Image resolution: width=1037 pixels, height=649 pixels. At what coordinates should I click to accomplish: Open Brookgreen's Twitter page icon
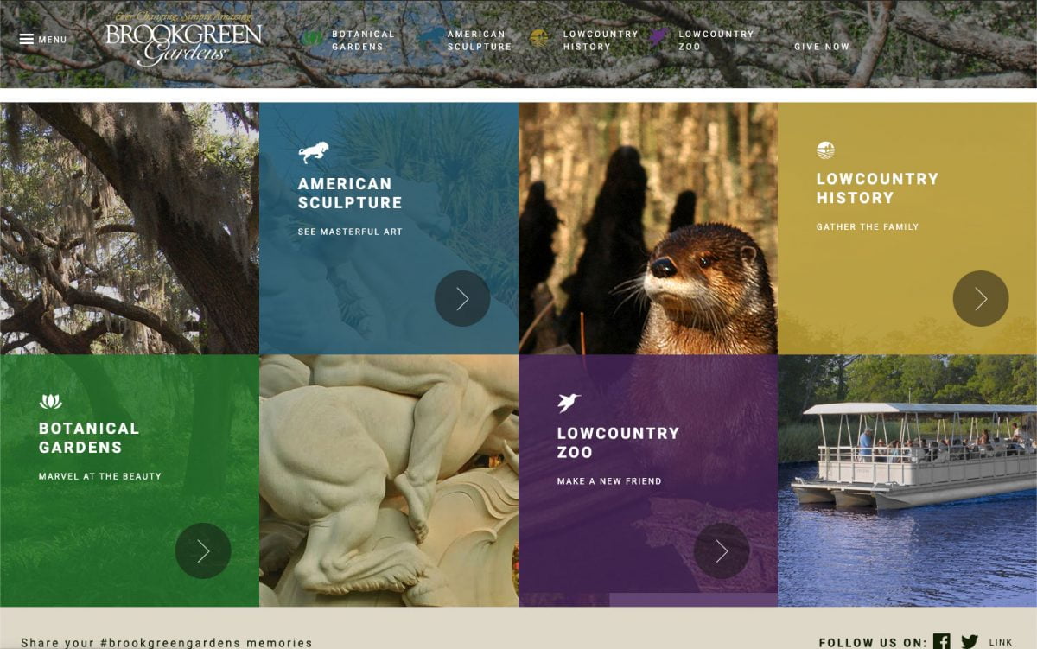[970, 642]
